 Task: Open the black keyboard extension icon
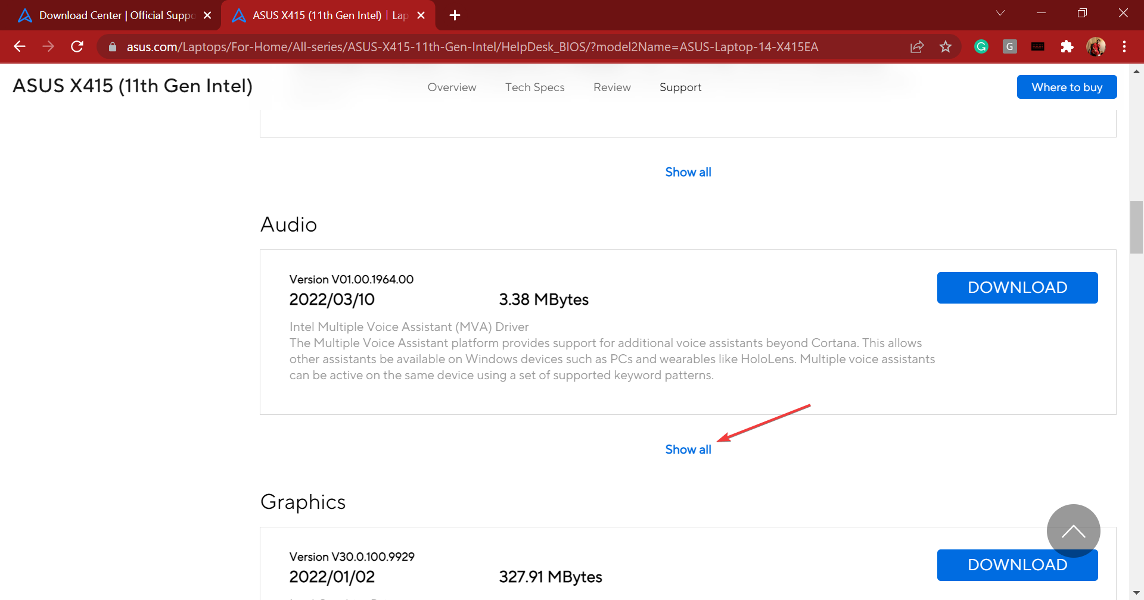click(1038, 46)
